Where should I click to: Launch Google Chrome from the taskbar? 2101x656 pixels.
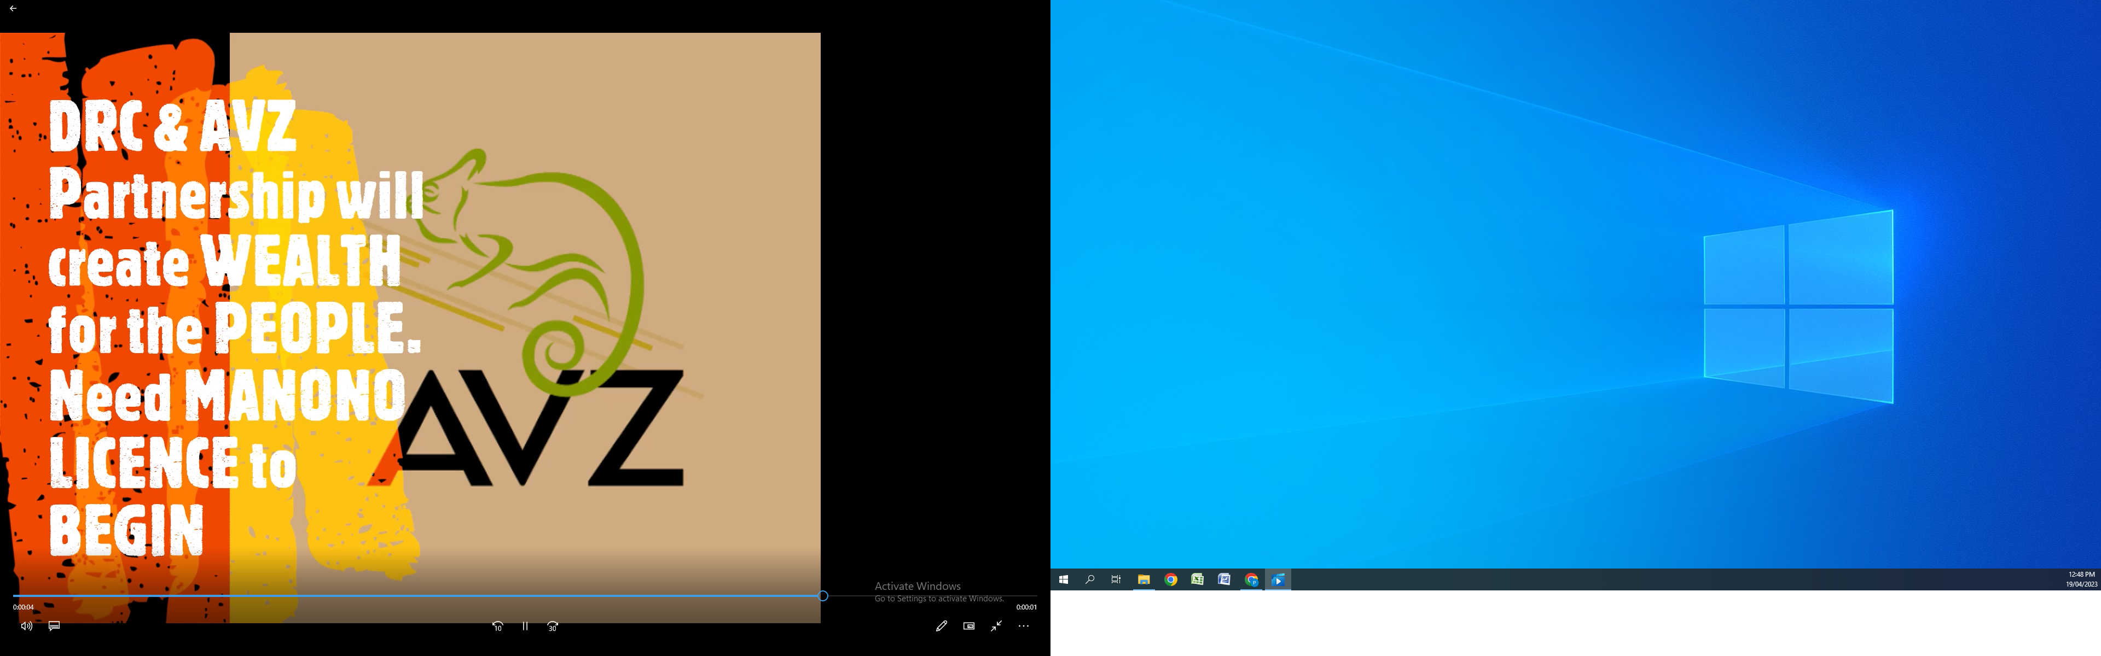pos(1170,579)
